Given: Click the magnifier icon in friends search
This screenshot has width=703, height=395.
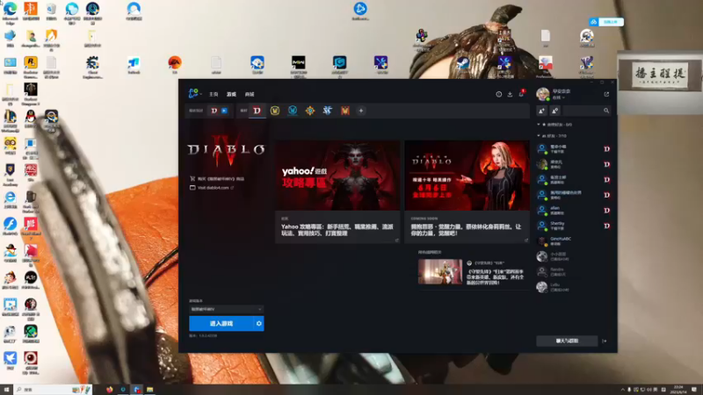Looking at the screenshot, I should click(606, 111).
